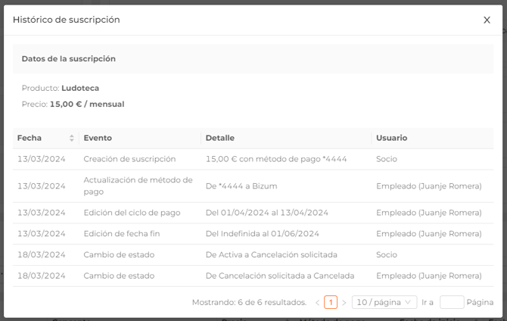This screenshot has width=507, height=321.
Task: Select the Creación de suscripción row
Action: pyautogui.click(x=129, y=159)
